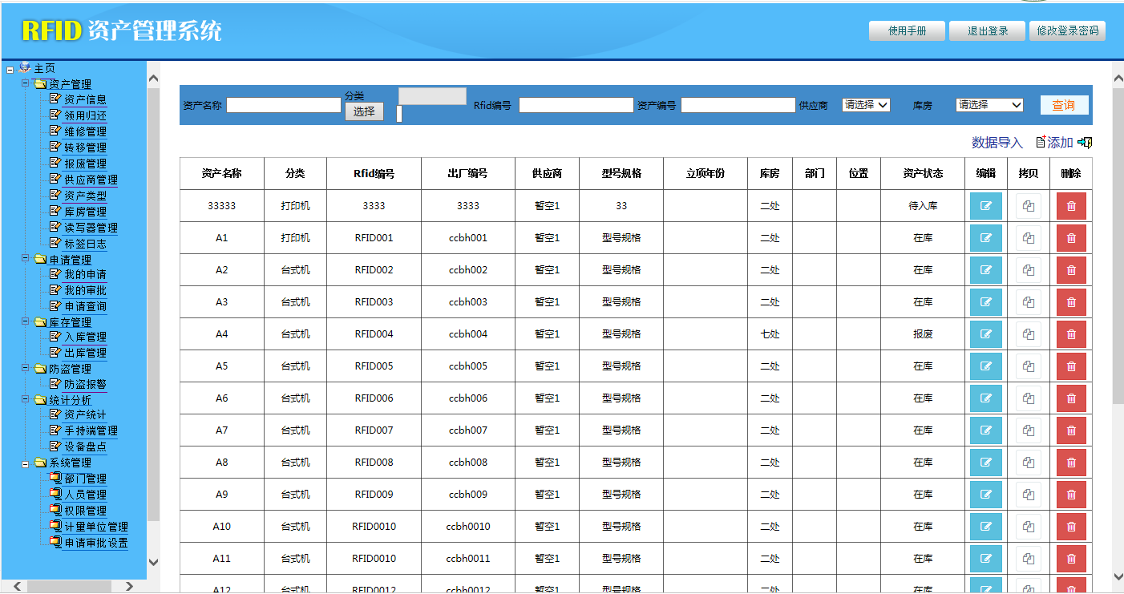Screen dimensions: 1124x594
Task: Click the export icon beside 添加
Action: [1086, 143]
